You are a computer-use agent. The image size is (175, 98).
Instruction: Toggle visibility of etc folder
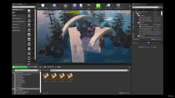click(x=133, y=14)
